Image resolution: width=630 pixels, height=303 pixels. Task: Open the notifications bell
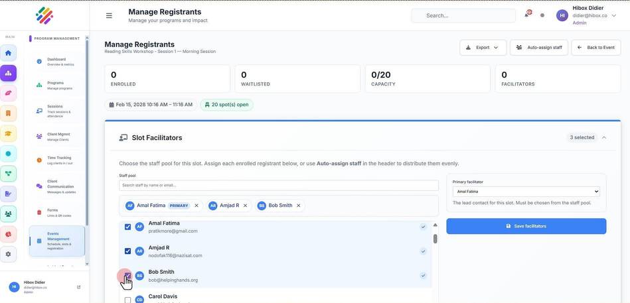(x=526, y=15)
